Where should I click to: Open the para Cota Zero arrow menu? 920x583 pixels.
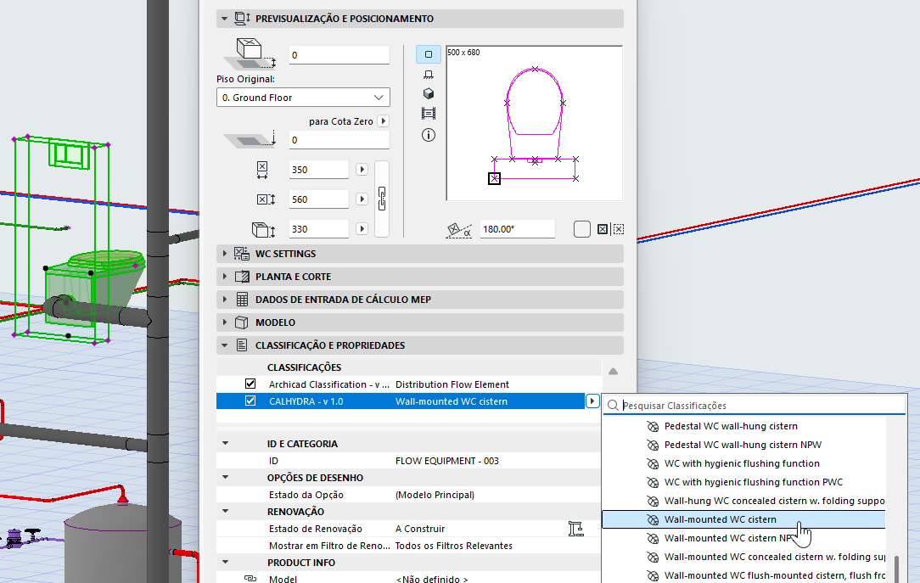point(383,121)
